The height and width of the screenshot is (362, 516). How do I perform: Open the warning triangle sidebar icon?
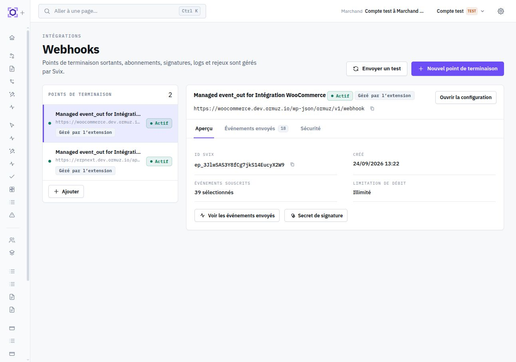(x=12, y=215)
